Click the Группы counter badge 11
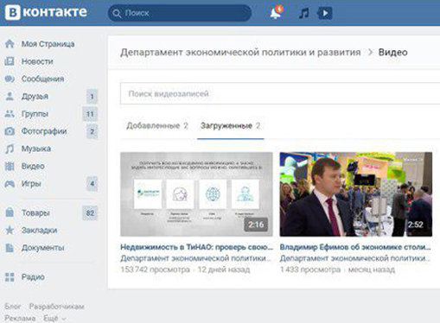The image size is (440, 323). 90,114
